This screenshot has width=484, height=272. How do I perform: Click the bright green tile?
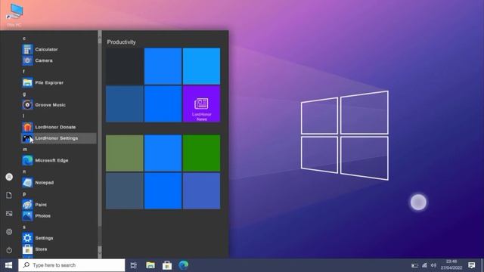pyautogui.click(x=202, y=153)
